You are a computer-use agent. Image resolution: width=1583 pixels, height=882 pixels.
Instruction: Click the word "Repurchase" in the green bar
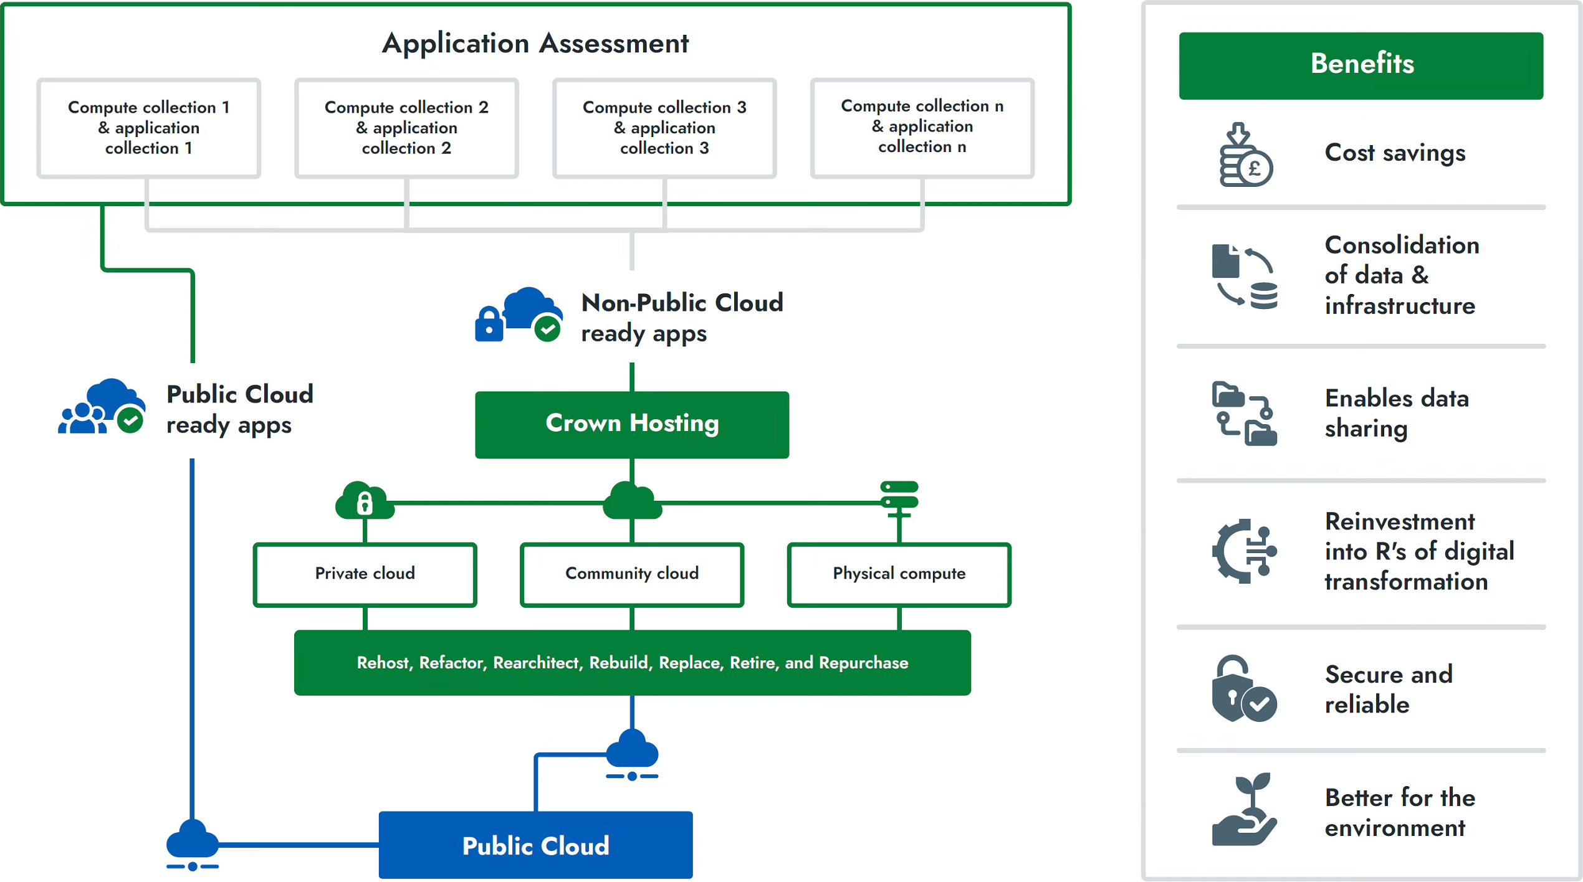pos(864,663)
